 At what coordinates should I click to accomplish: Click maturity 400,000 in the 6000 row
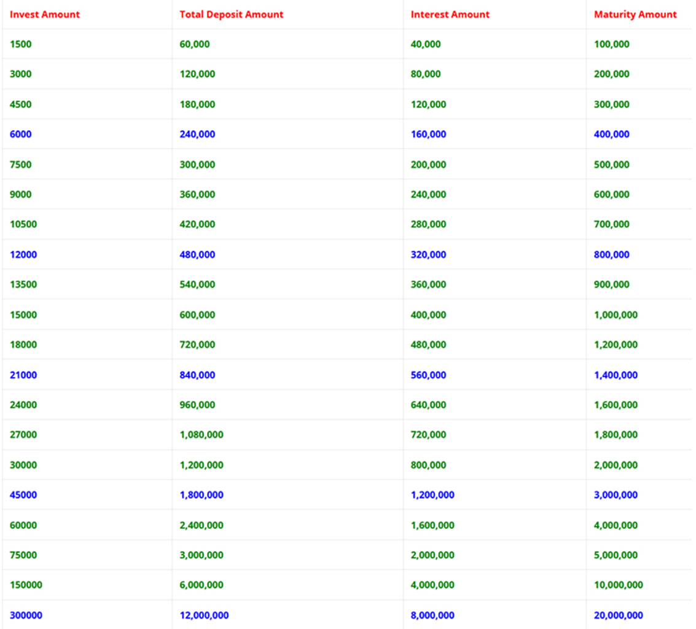pyautogui.click(x=612, y=134)
